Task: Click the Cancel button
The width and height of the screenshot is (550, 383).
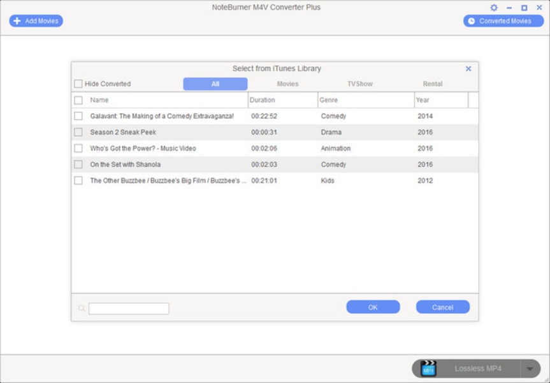Action: [443, 307]
